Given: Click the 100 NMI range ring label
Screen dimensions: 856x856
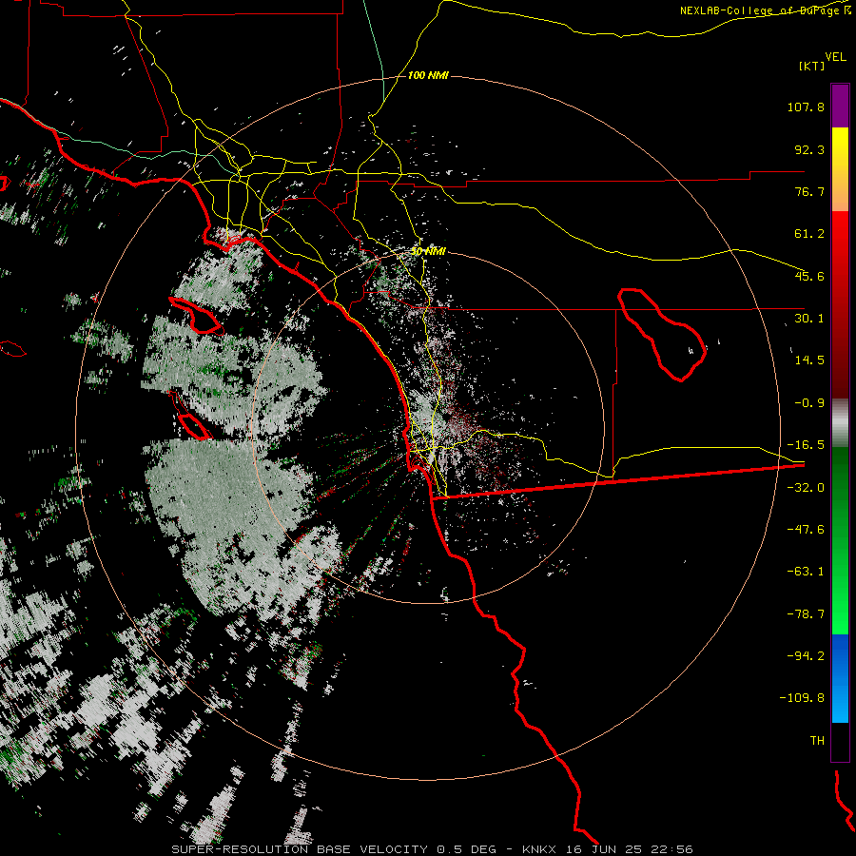Looking at the screenshot, I should 428,75.
